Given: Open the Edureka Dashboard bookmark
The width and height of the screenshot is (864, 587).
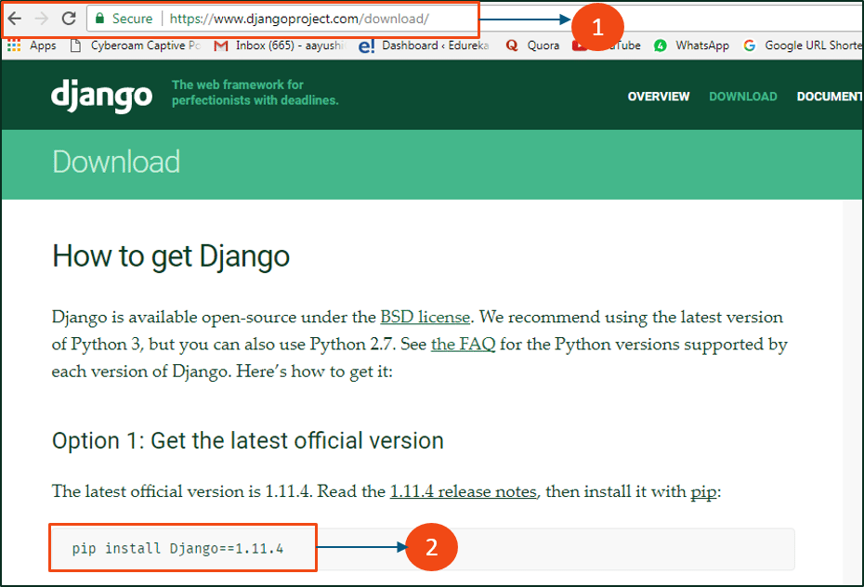Looking at the screenshot, I should pos(424,46).
